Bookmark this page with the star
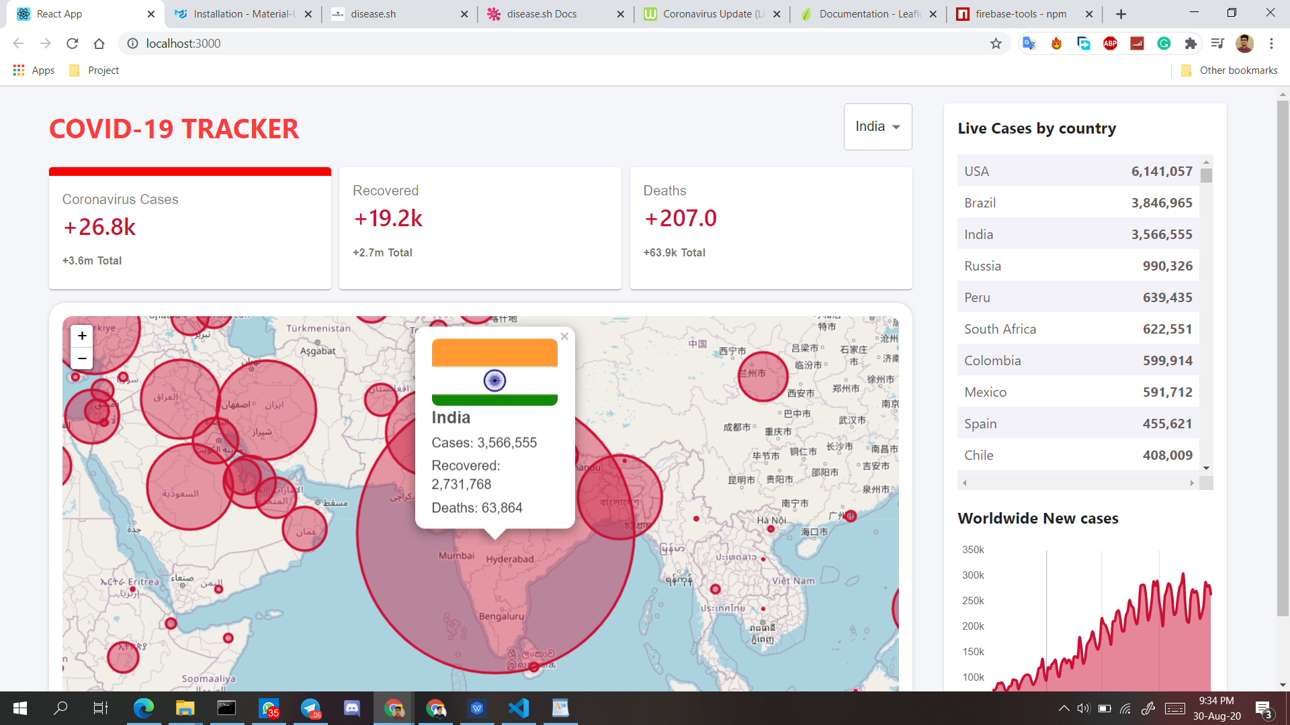This screenshot has height=725, width=1290. coord(996,44)
